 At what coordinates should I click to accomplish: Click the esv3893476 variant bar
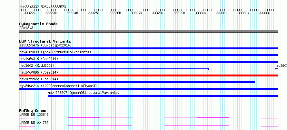(x=148, y=48)
